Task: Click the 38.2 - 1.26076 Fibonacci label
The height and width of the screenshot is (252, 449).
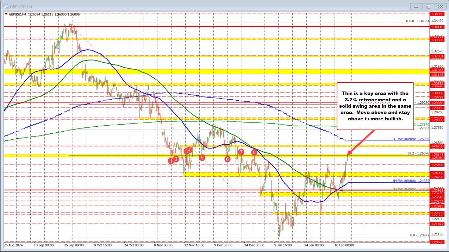Action: [x=418, y=153]
